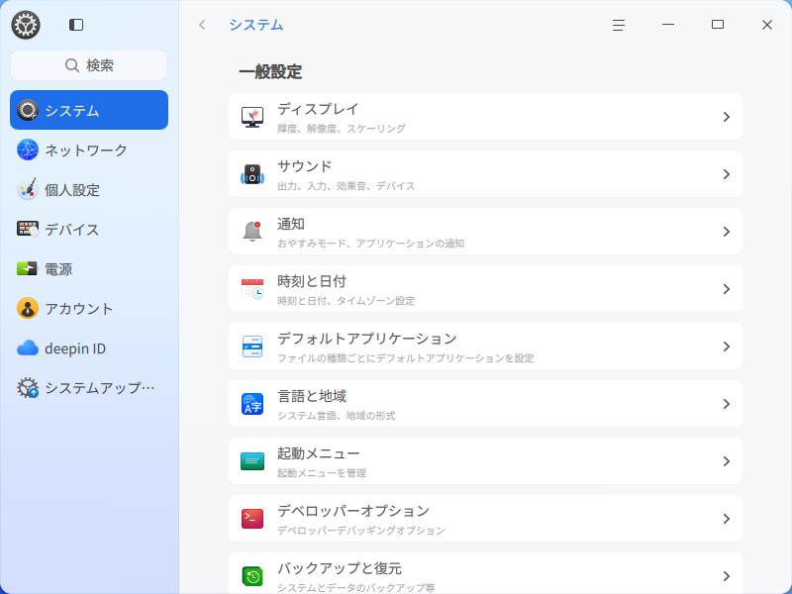Click the バックアップと復元 title text
Screen dimensions: 792x594
tap(340, 568)
